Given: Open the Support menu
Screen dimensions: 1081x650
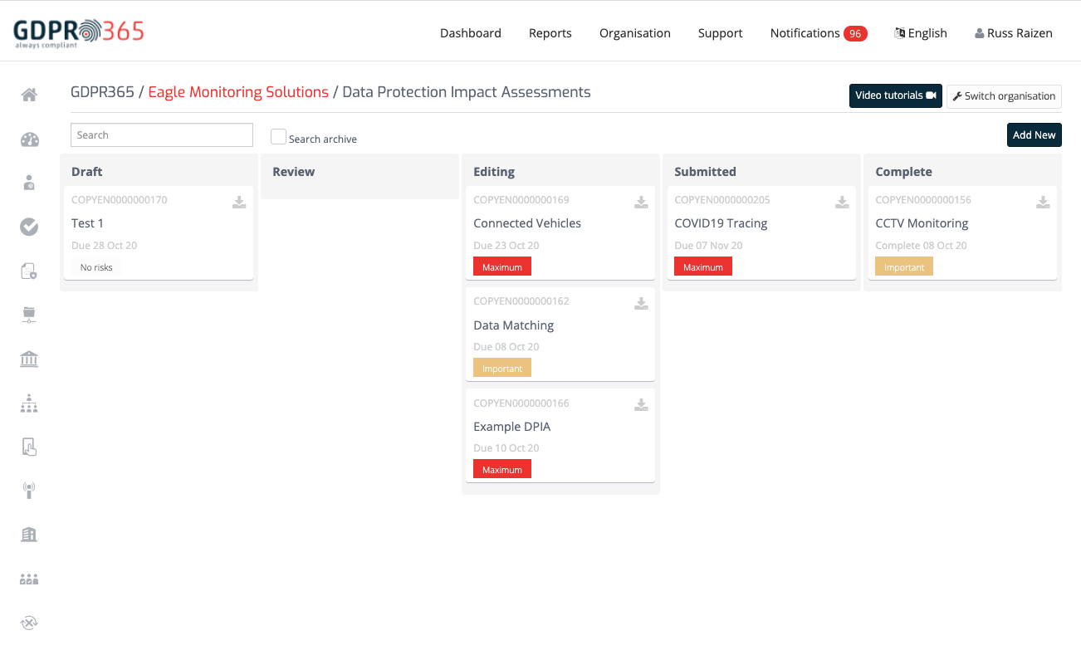Looking at the screenshot, I should 721,33.
